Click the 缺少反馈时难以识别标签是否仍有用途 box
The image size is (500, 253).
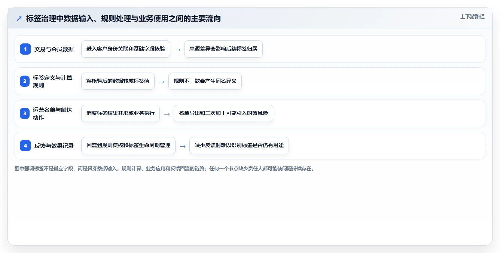(x=239, y=146)
